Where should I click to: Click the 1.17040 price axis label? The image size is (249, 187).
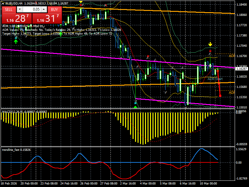click(x=242, y=46)
